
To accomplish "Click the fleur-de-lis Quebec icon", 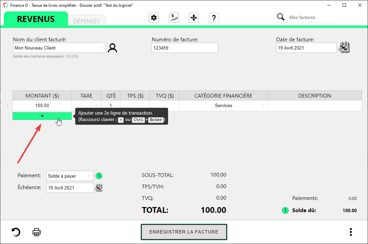I will coord(194,18).
